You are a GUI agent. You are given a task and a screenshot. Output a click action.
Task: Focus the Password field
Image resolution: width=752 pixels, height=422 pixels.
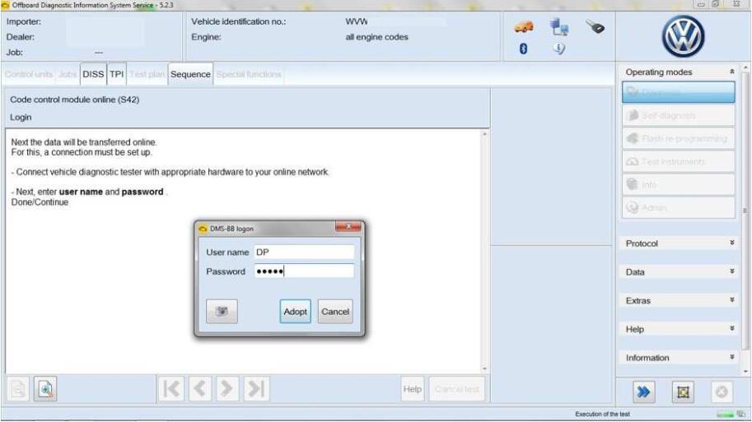pyautogui.click(x=304, y=271)
